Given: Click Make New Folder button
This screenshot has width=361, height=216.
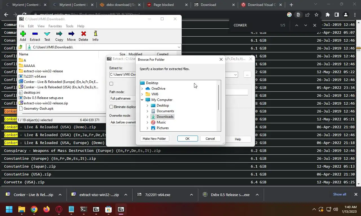Looking at the screenshot, I should click(154, 139).
